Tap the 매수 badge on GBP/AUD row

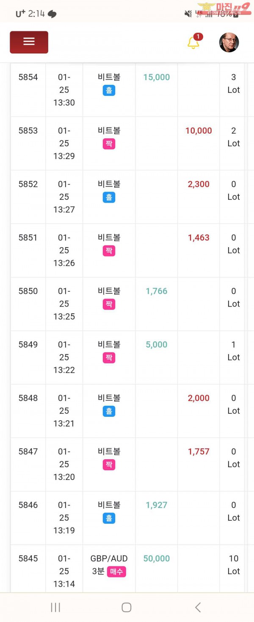116,572
